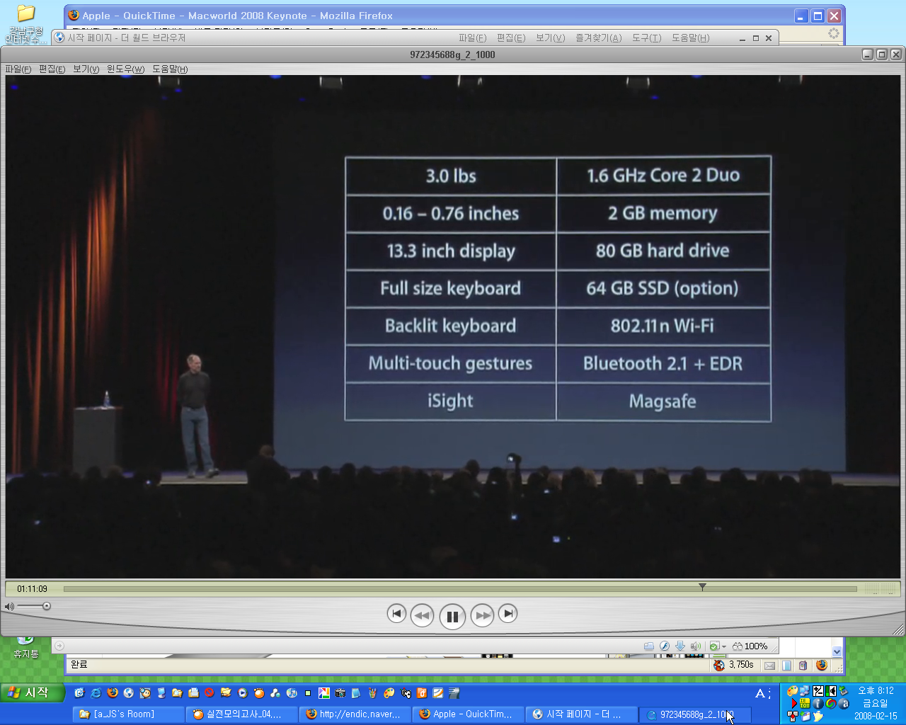This screenshot has width=906, height=725.
Task: Click the video on the 64 GB SSD (option) cell
Action: (x=663, y=288)
